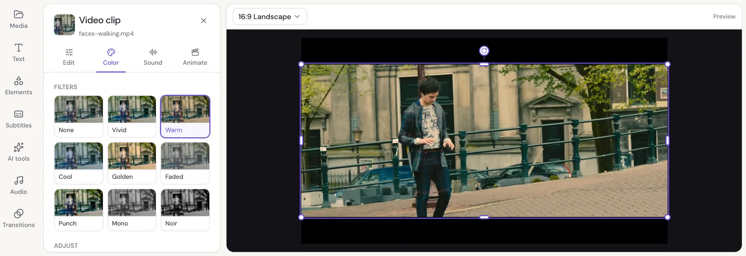Image resolution: width=746 pixels, height=256 pixels.
Task: Apply the Noir filter
Action: coord(185,209)
